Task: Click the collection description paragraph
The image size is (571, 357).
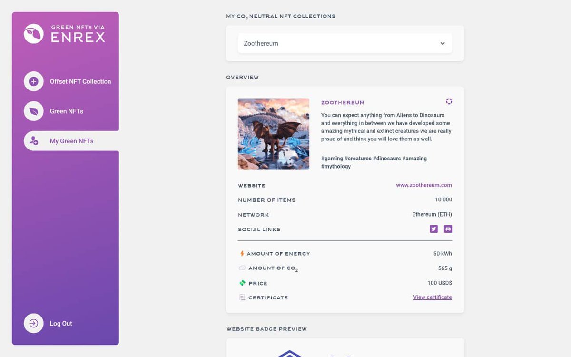Action: point(386,127)
